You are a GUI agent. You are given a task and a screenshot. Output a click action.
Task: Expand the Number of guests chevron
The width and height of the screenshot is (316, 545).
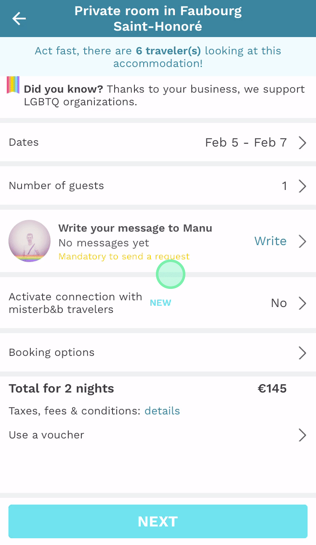[302, 186]
